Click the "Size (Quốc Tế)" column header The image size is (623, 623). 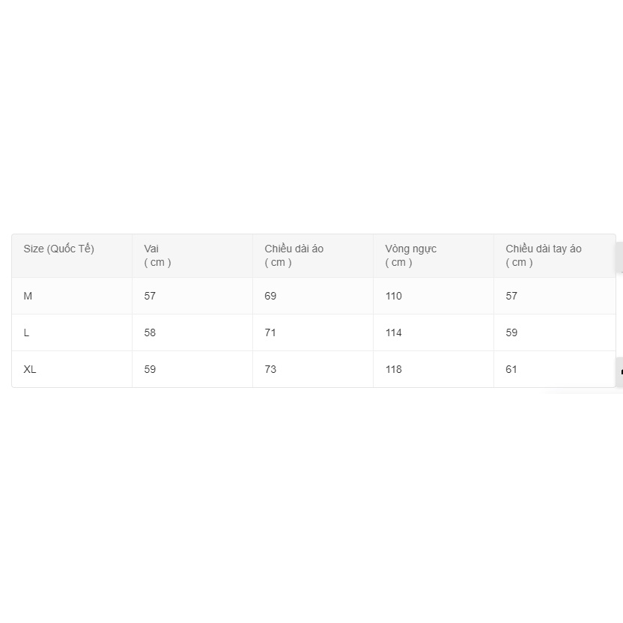[x=59, y=249]
